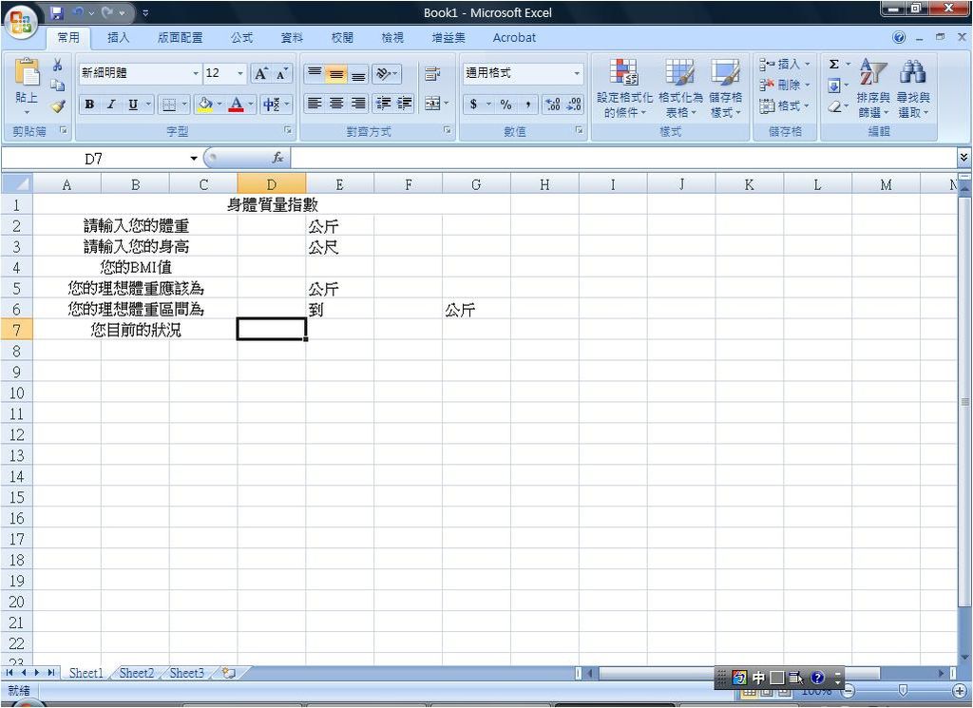This screenshot has height=708, width=973.
Task: Click the Wrap Text icon
Action: tap(432, 74)
